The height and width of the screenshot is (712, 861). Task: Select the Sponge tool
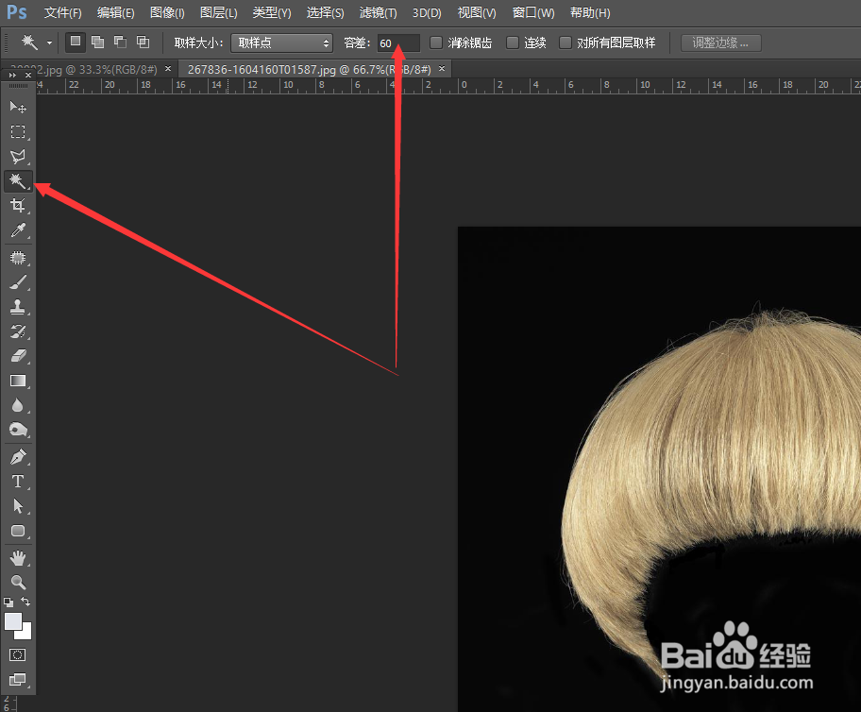click(18, 430)
